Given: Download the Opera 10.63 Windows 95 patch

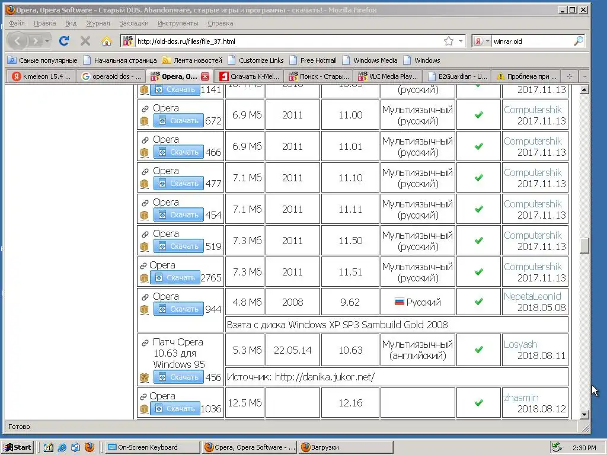Looking at the screenshot, I should (x=178, y=377).
